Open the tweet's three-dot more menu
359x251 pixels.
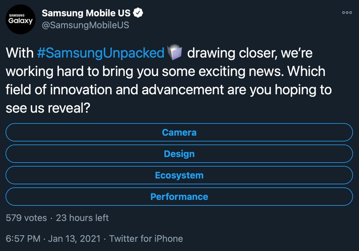point(347,13)
